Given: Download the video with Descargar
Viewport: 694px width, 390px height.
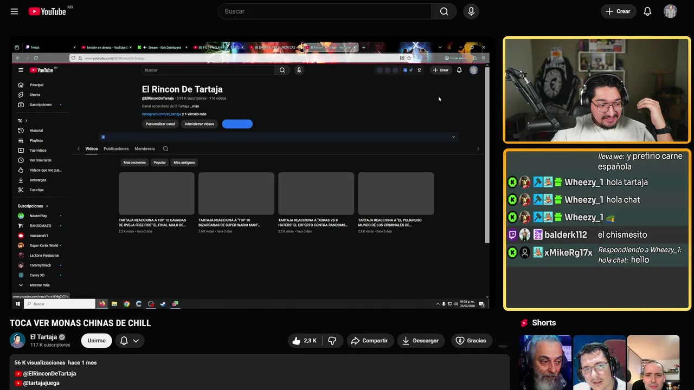Looking at the screenshot, I should [x=420, y=341].
